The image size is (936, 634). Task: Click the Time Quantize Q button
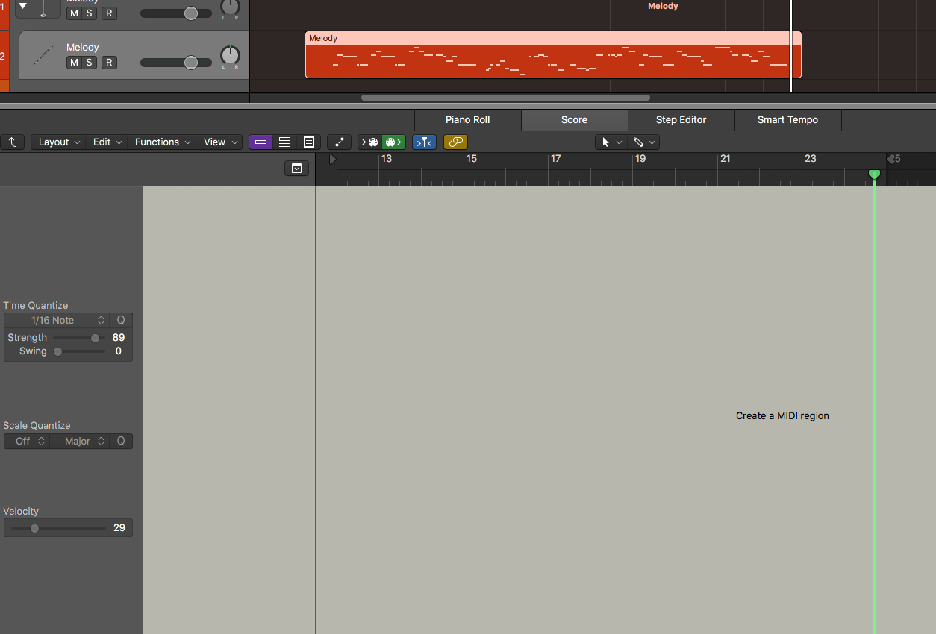point(121,320)
